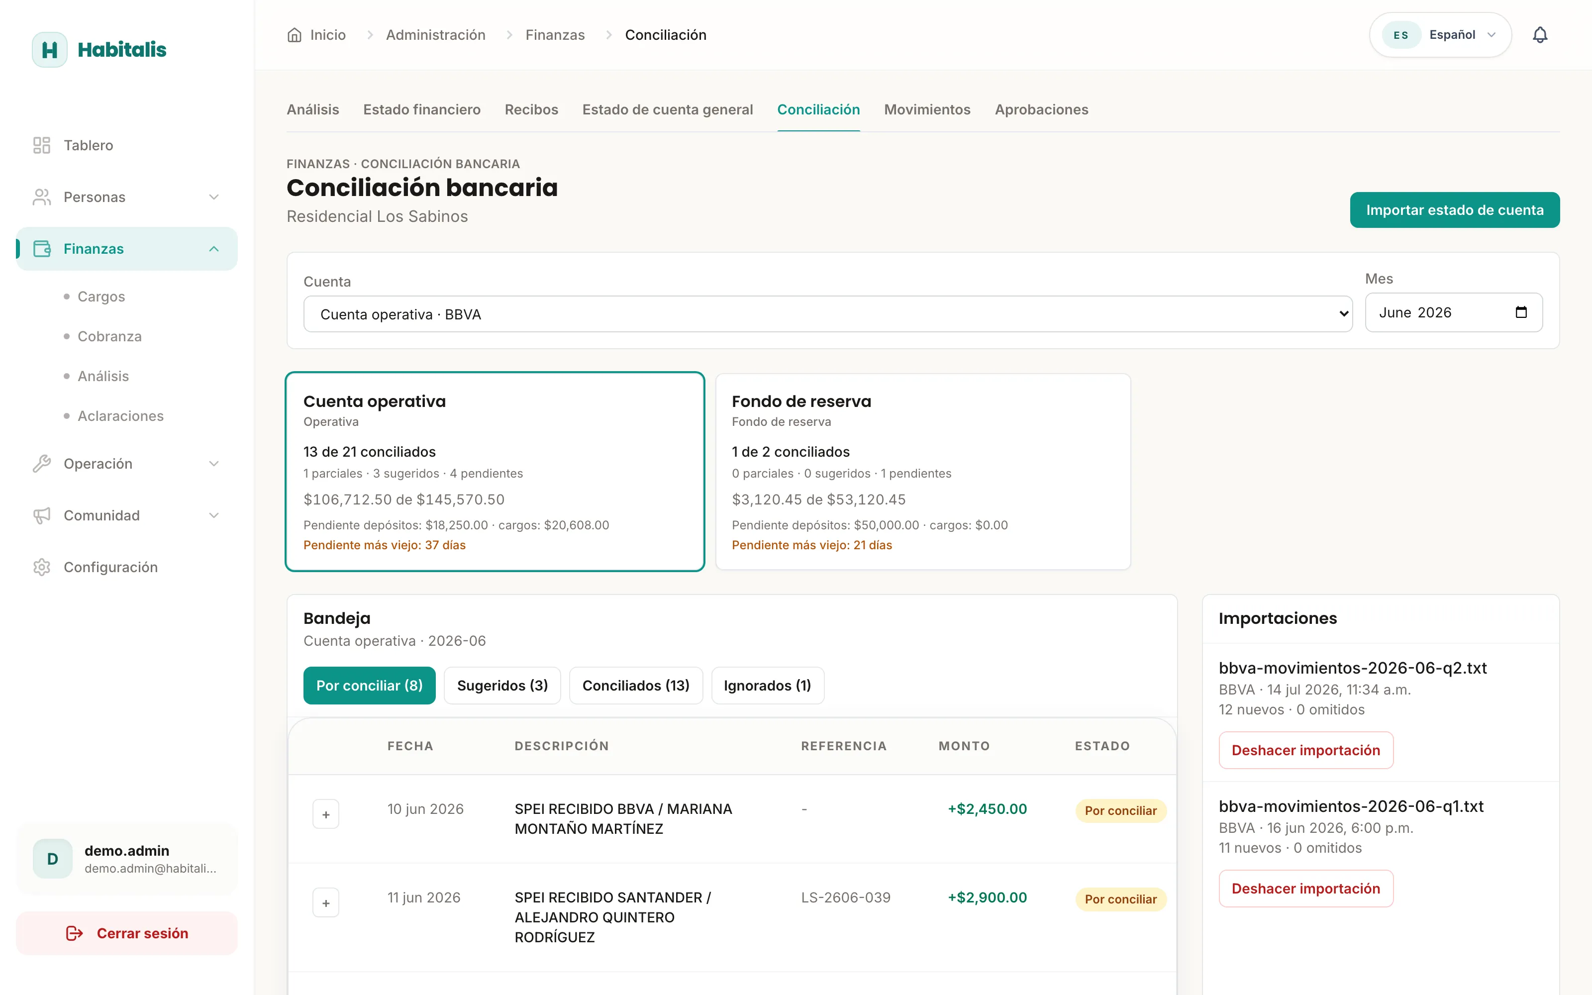Select the Cuenta operativa summary card

click(x=495, y=472)
